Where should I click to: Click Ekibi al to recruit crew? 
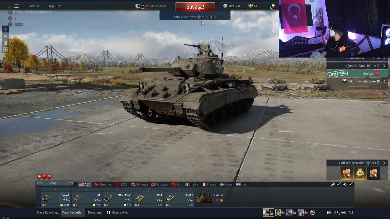coord(210,197)
